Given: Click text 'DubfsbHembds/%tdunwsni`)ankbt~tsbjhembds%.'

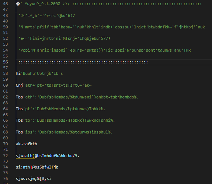Looking at the screenshot, I should coord(89,97).
